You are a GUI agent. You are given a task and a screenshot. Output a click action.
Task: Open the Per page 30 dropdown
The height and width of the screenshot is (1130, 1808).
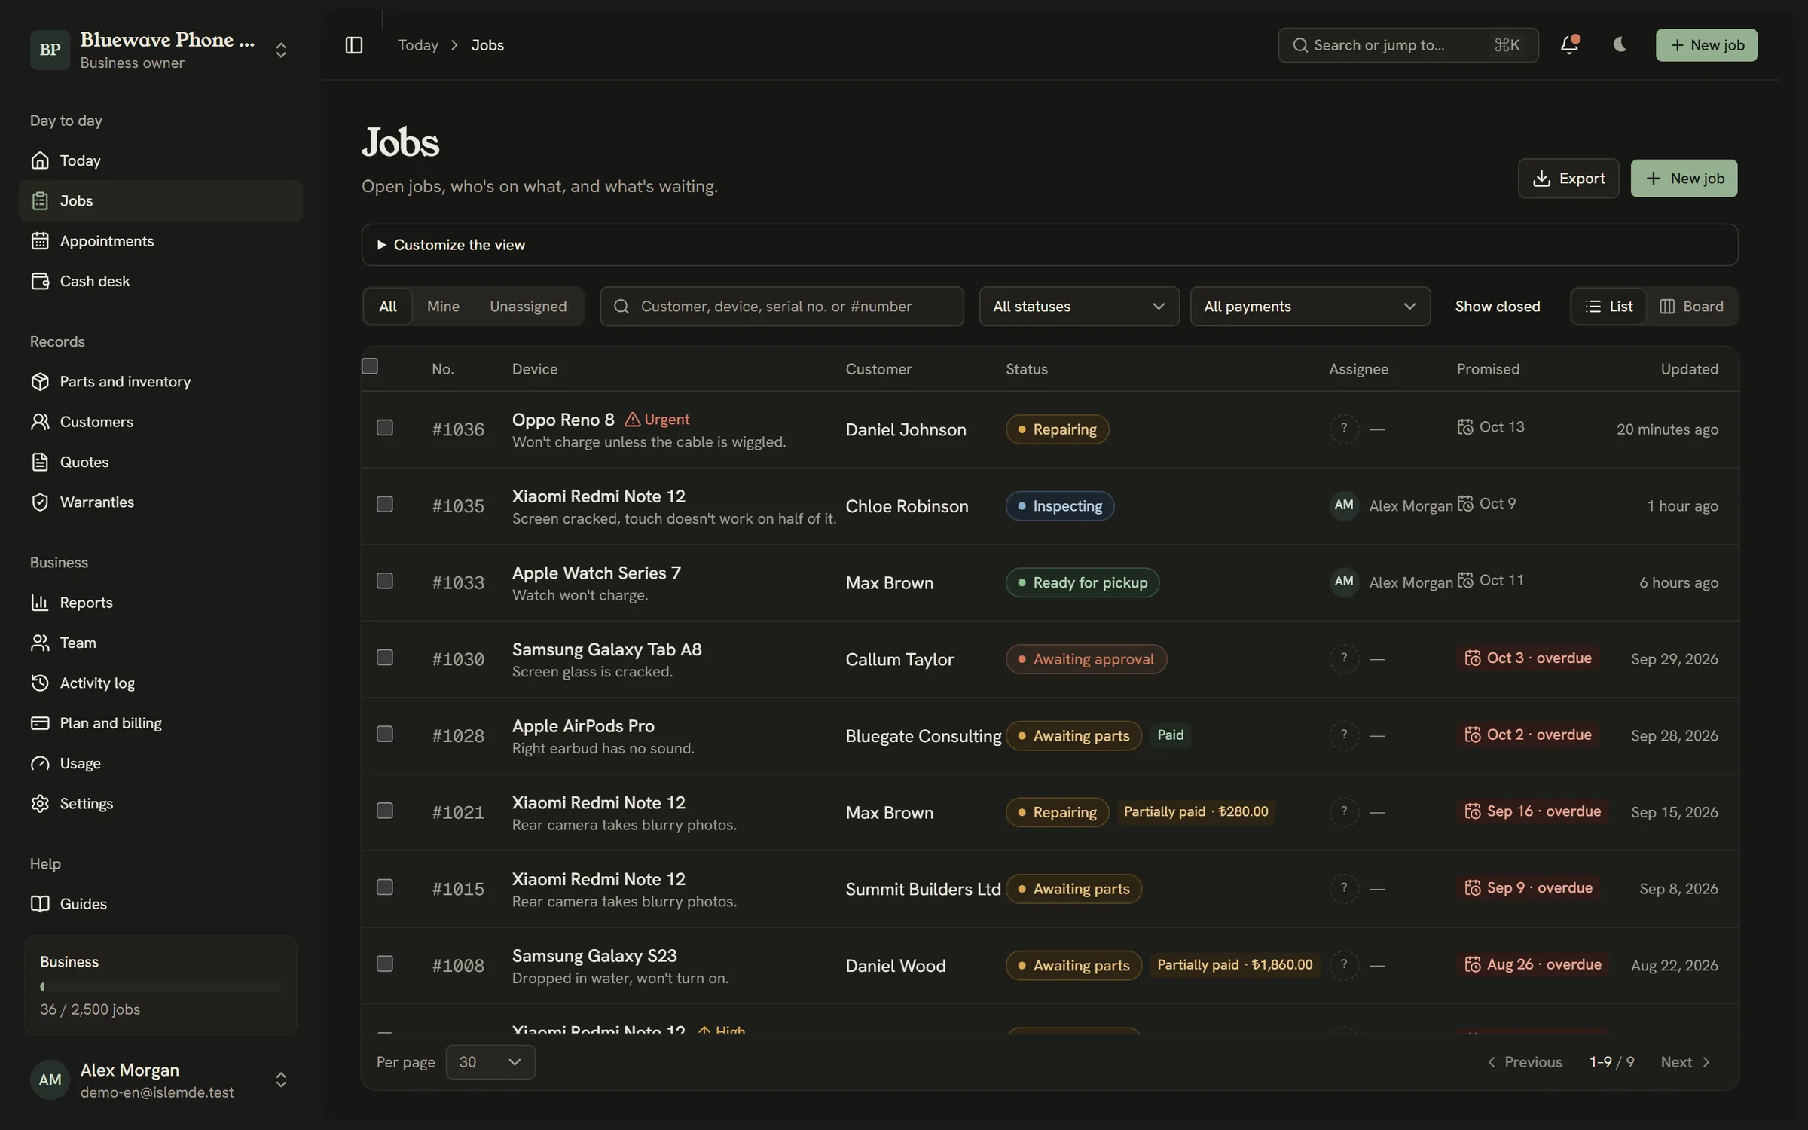490,1062
